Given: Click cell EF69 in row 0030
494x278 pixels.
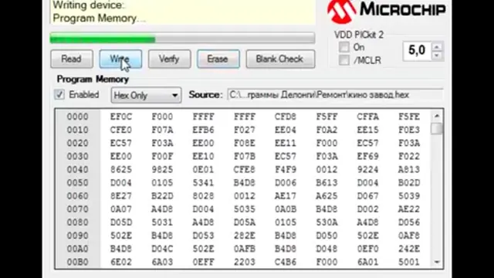Looking at the screenshot, I should point(367,157).
